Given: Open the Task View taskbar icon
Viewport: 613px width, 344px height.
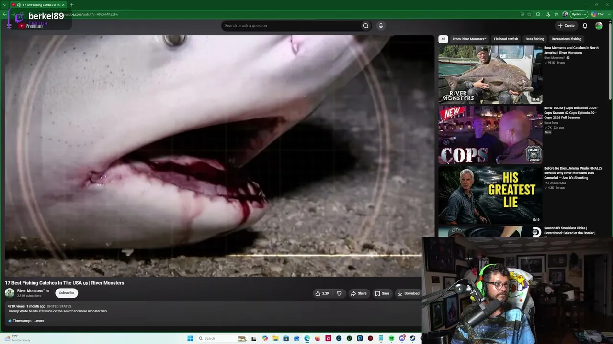Looking at the screenshot, I should point(254,338).
